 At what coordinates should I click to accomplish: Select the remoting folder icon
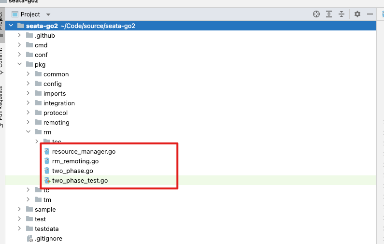pyautogui.click(x=38, y=122)
